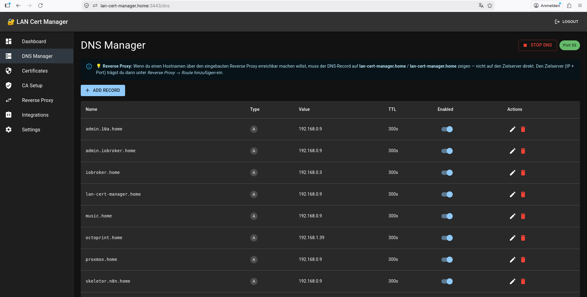Toggle the lan-cert-manager.home record off
Viewport: 587px width, 297px height.
[447, 194]
